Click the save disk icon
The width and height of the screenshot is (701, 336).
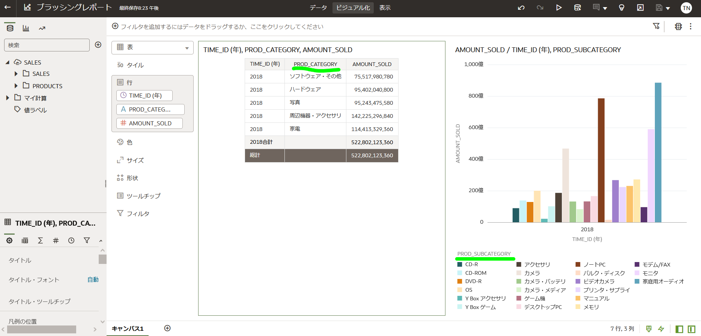coord(659,8)
